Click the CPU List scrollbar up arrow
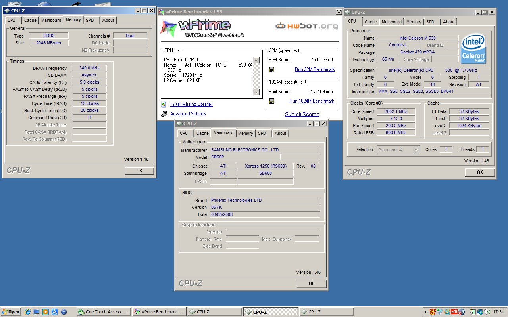 [x=256, y=60]
